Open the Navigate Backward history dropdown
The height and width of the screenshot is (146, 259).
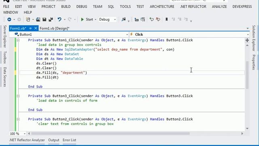14,20
